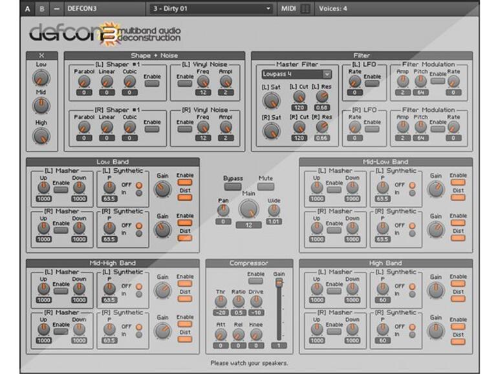This screenshot has height=374, width=498.
Task: Toggle the Mid-High Band [L] Dist button
Action: [x=184, y=299]
